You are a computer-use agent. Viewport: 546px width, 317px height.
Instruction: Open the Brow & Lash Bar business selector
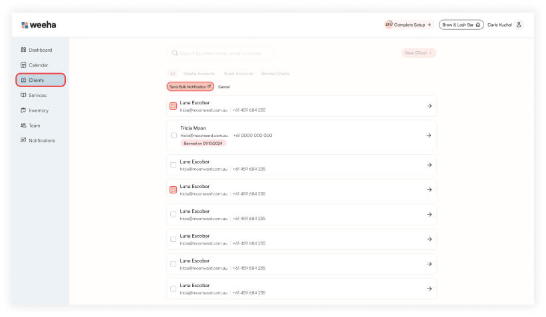pos(461,25)
